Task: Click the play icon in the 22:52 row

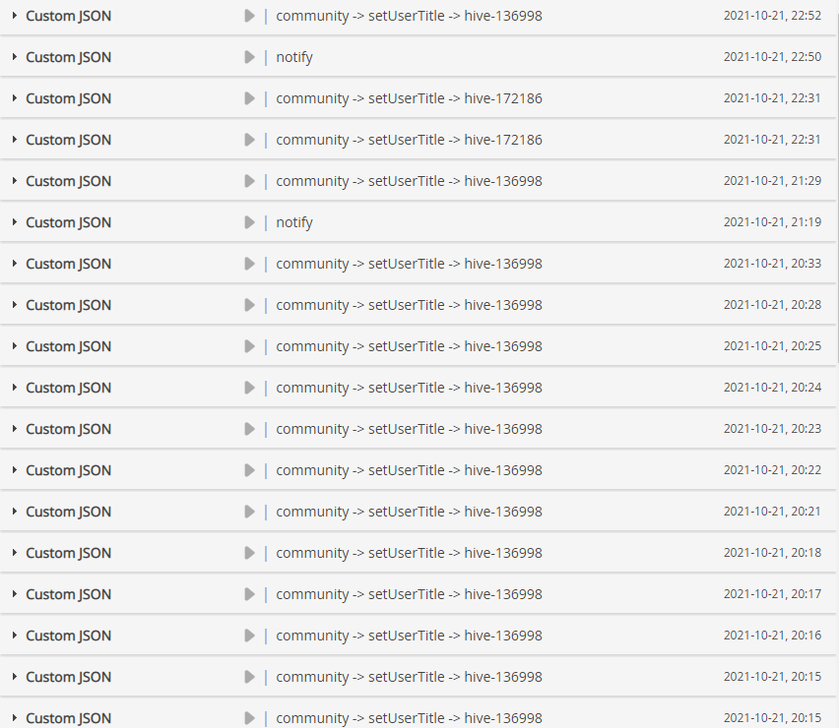Action: pos(249,16)
